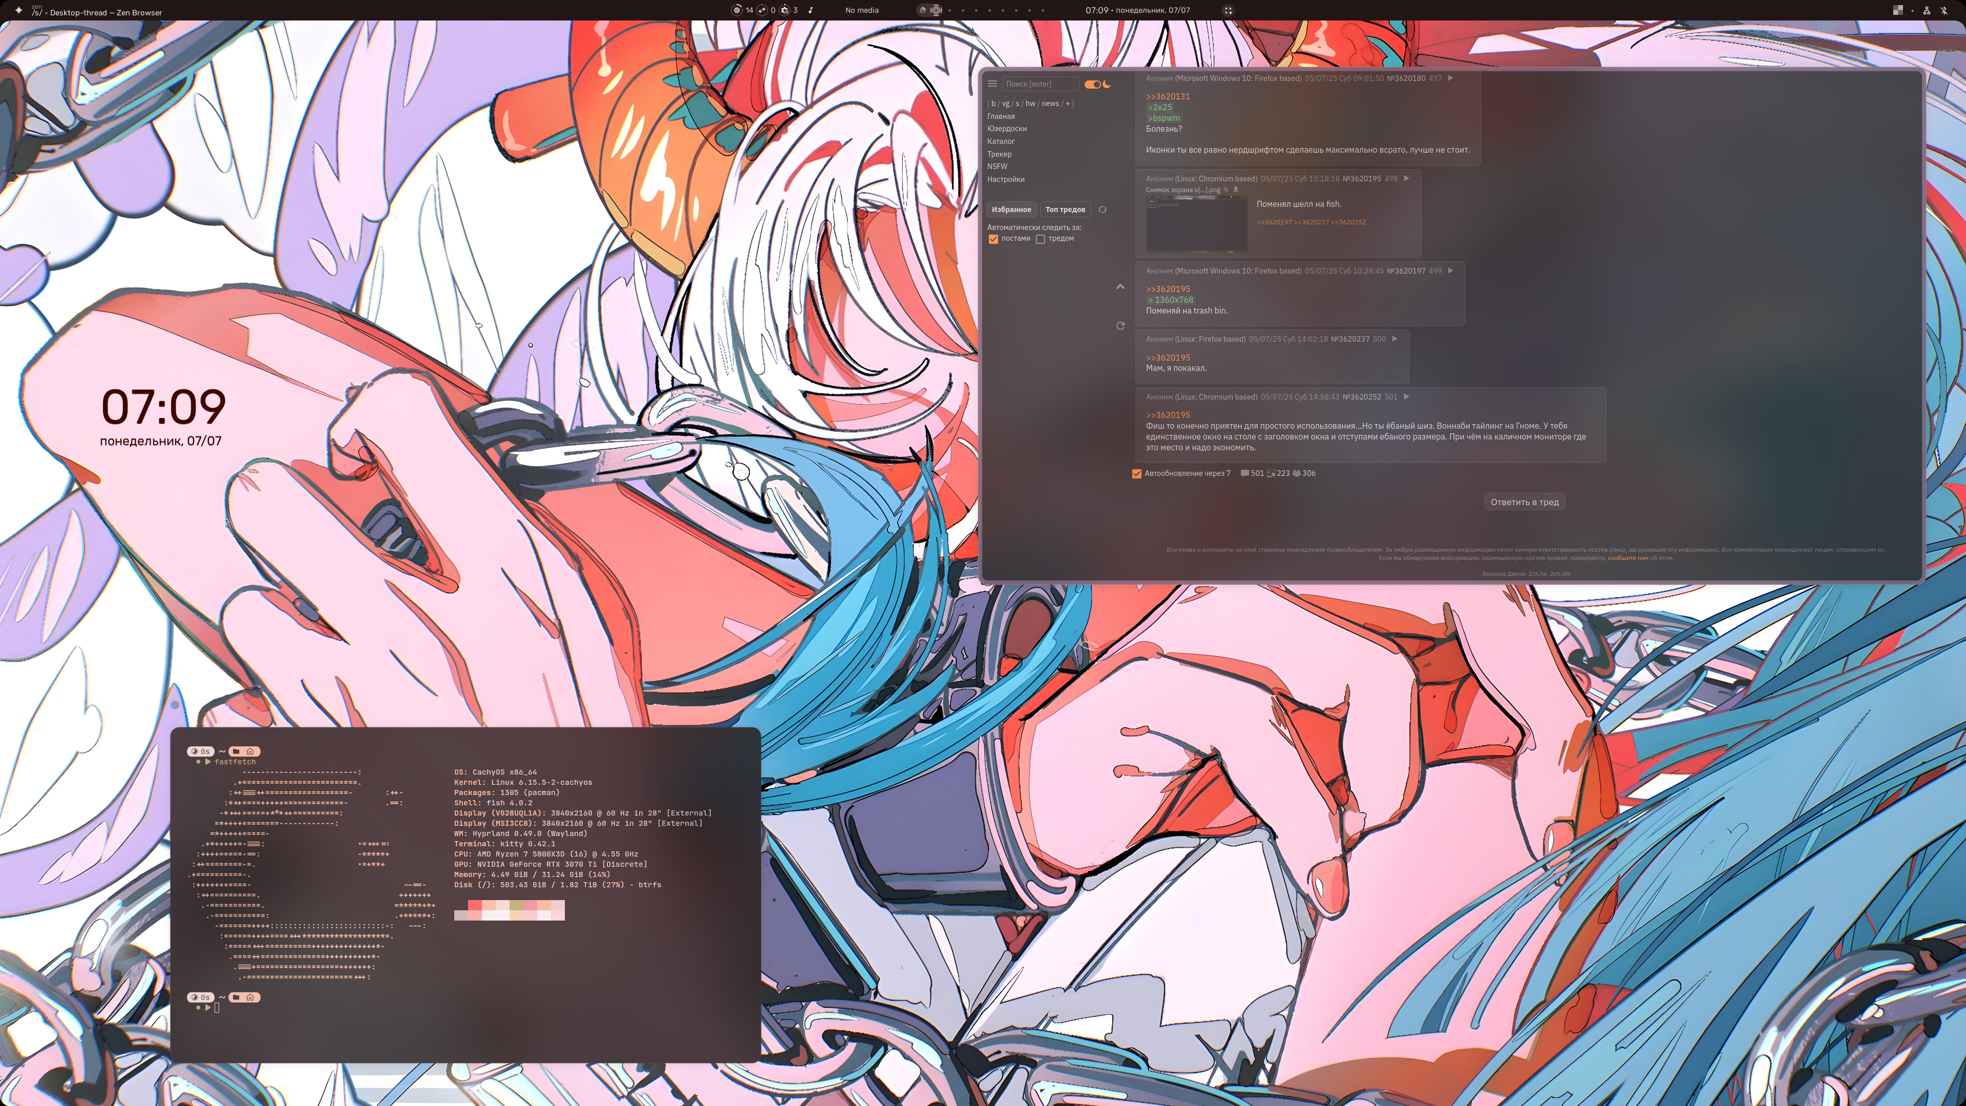Expand post №3620195 options triangle
Image resolution: width=1966 pixels, height=1106 pixels.
coord(1406,179)
